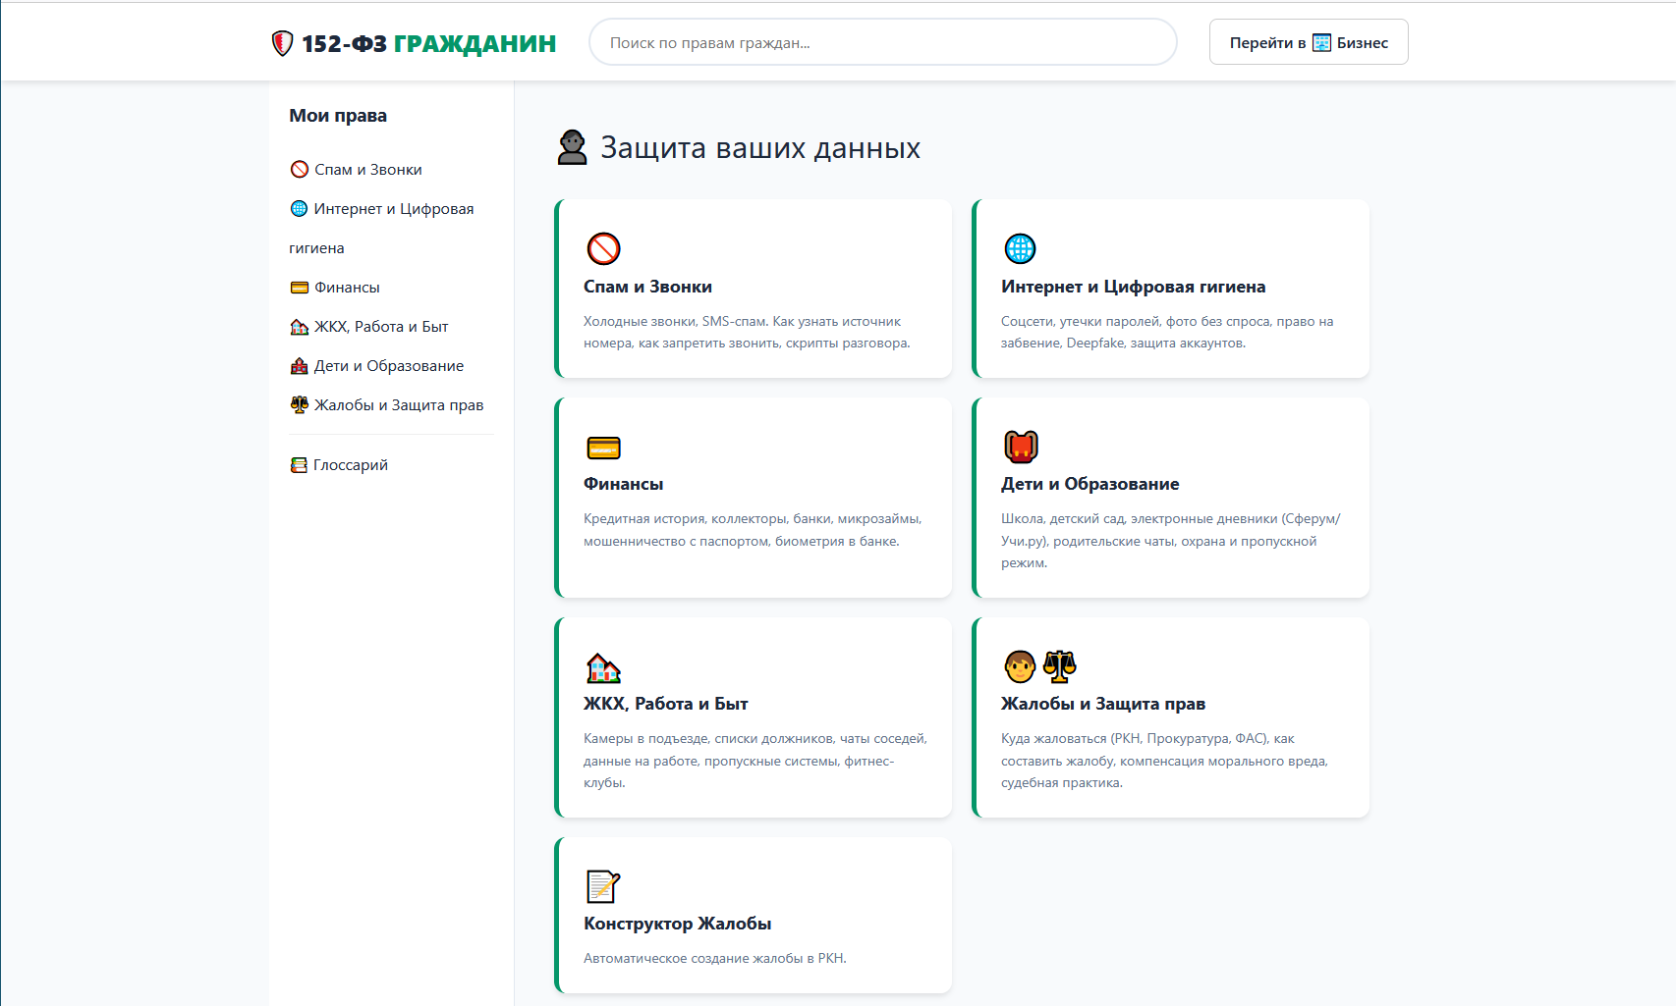Select Жалобы и Защита прав in sidebar
This screenshot has width=1676, height=1006.
click(398, 405)
